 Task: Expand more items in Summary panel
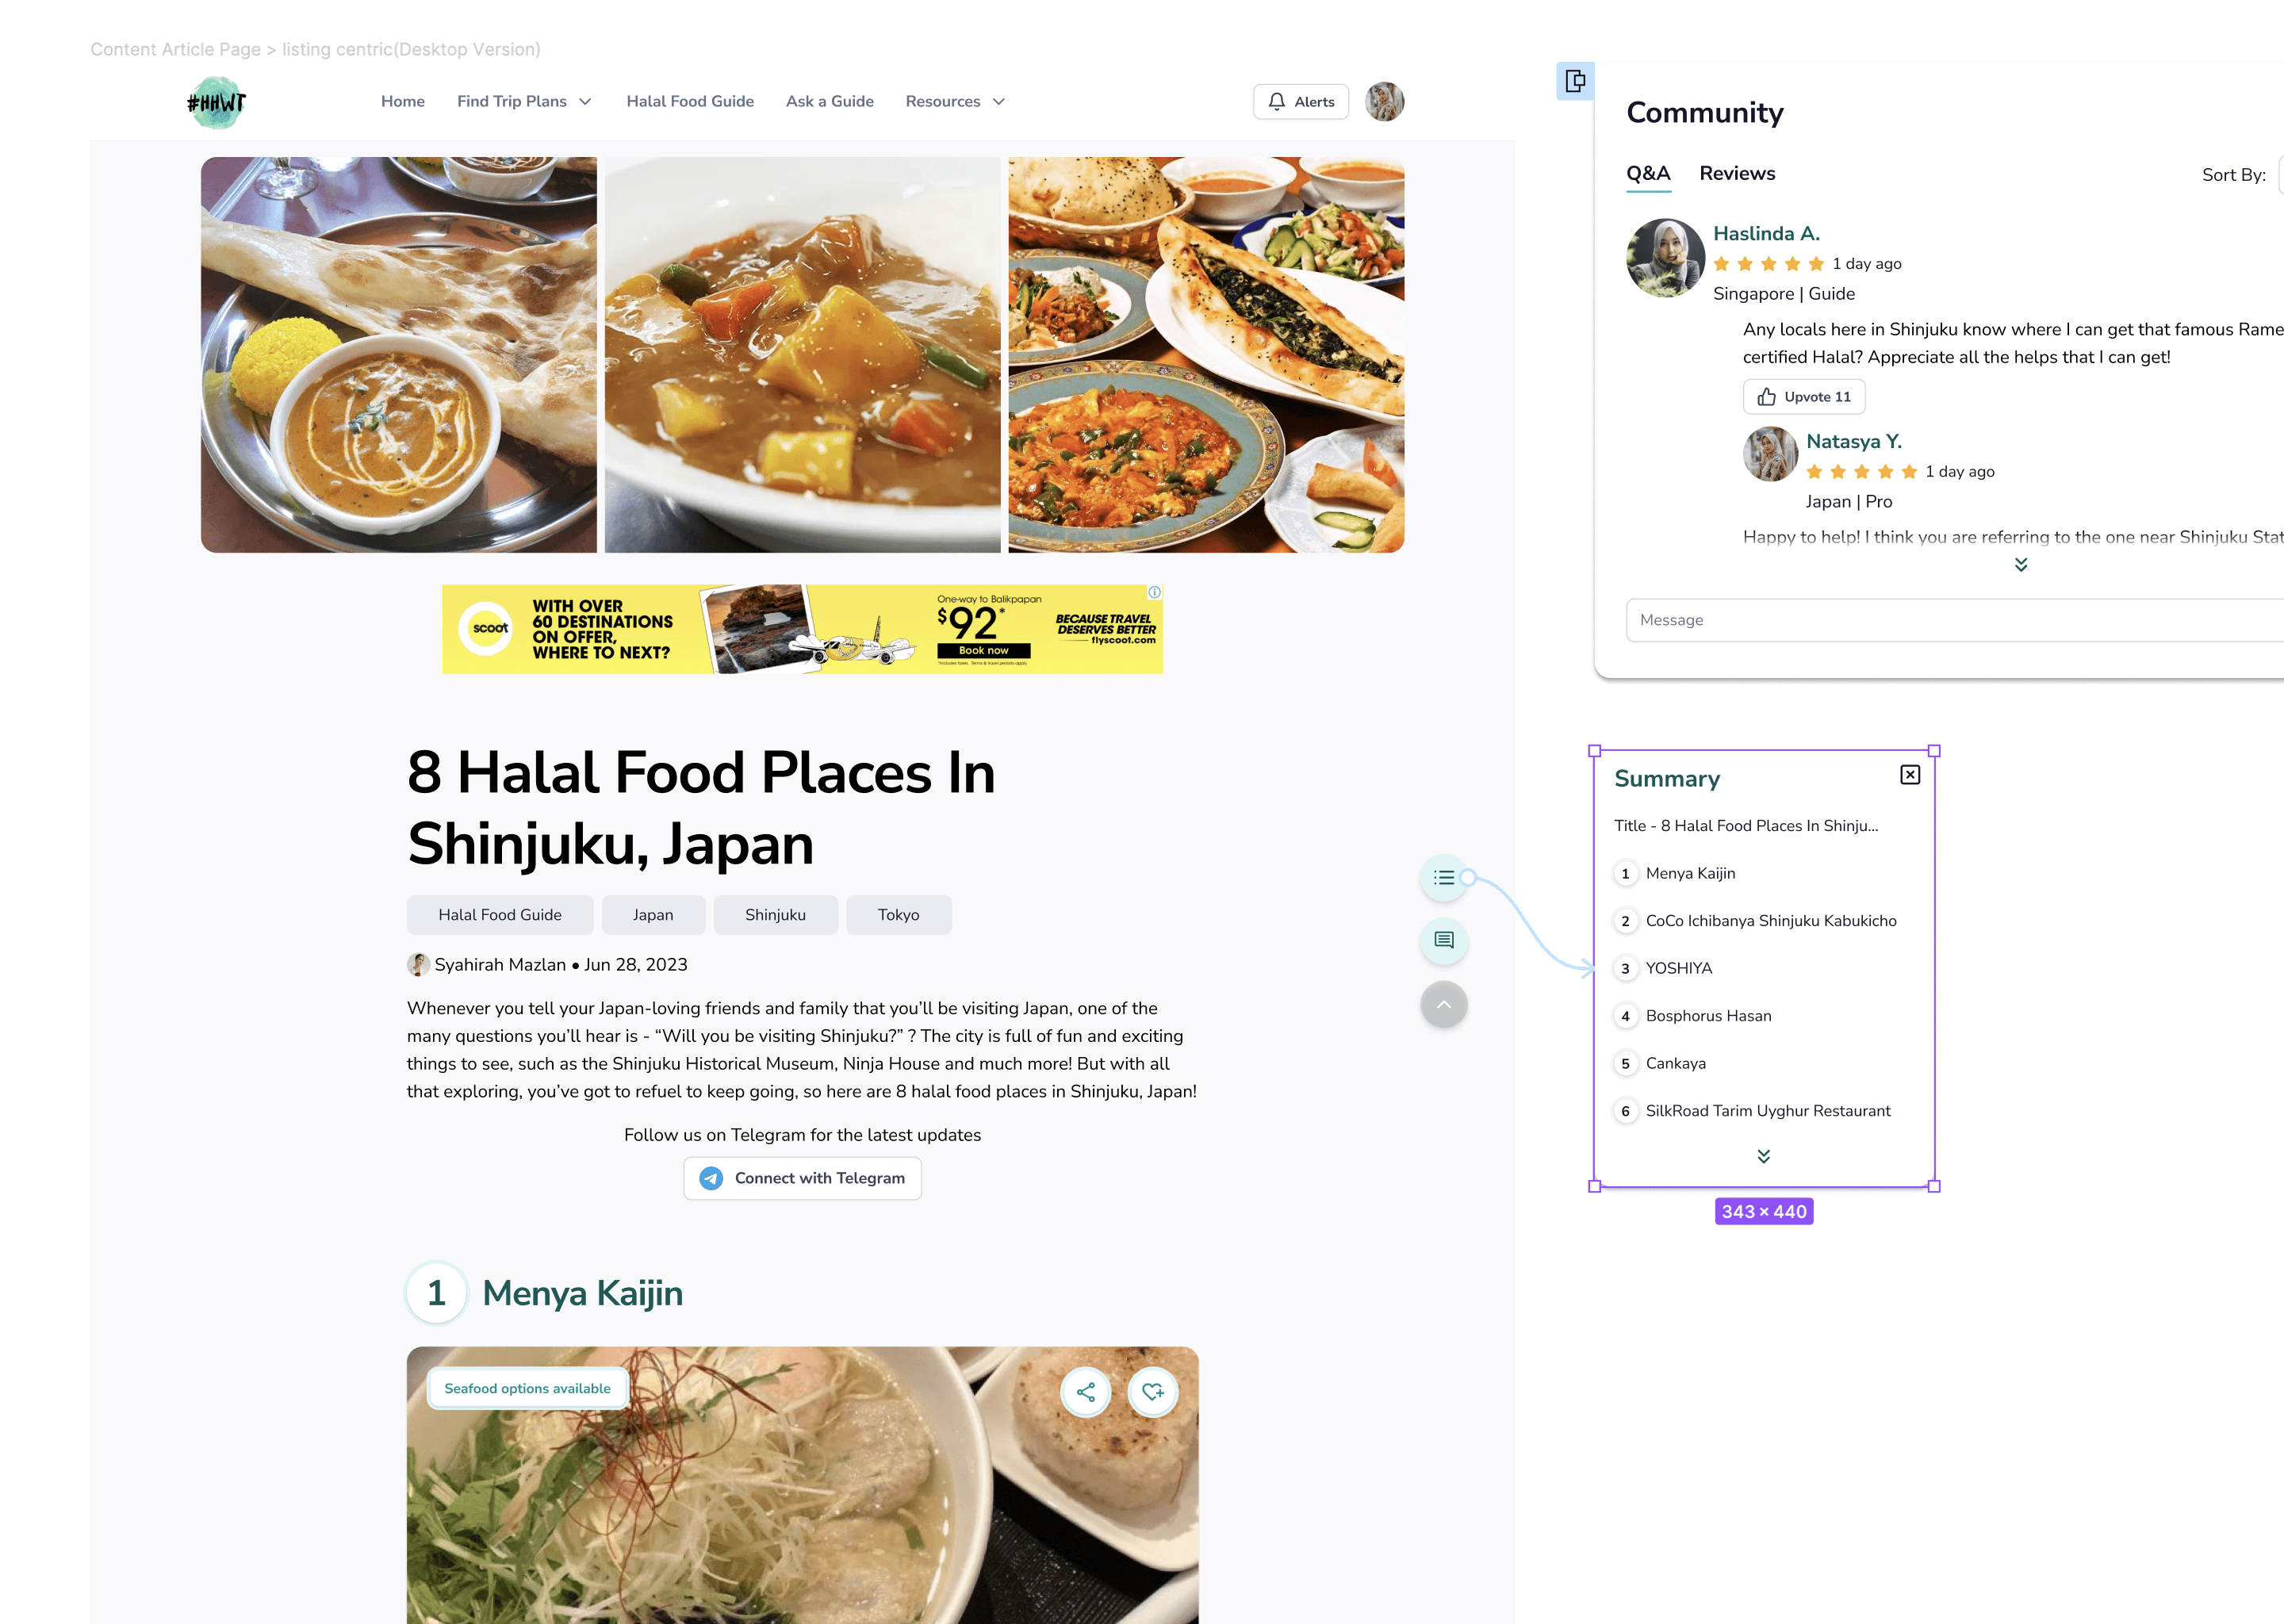[x=1764, y=1155]
